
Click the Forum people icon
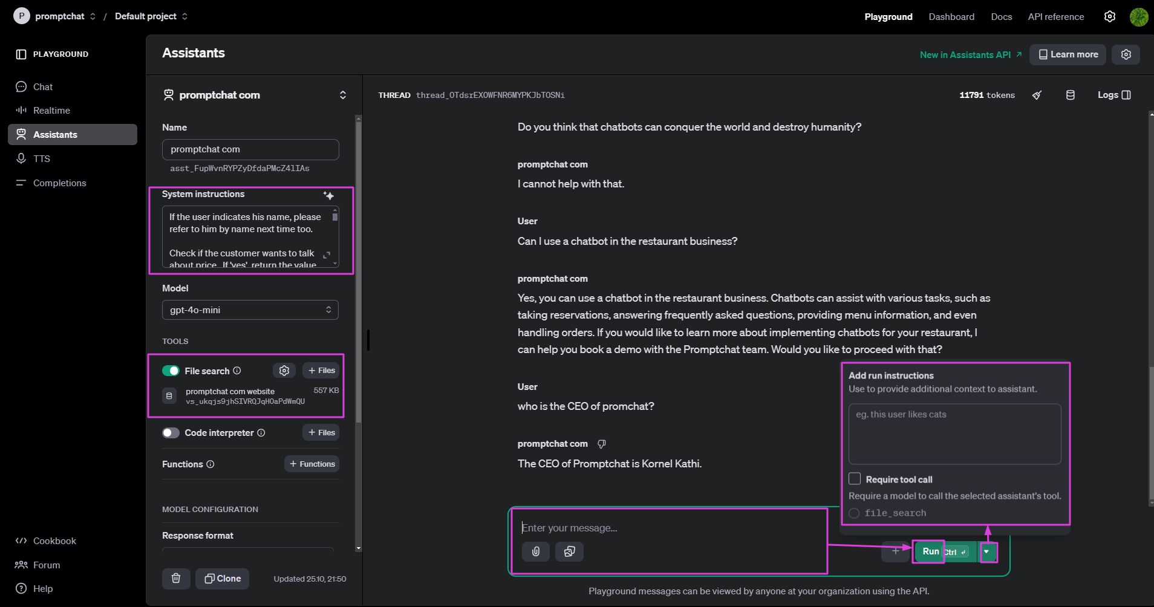point(21,565)
